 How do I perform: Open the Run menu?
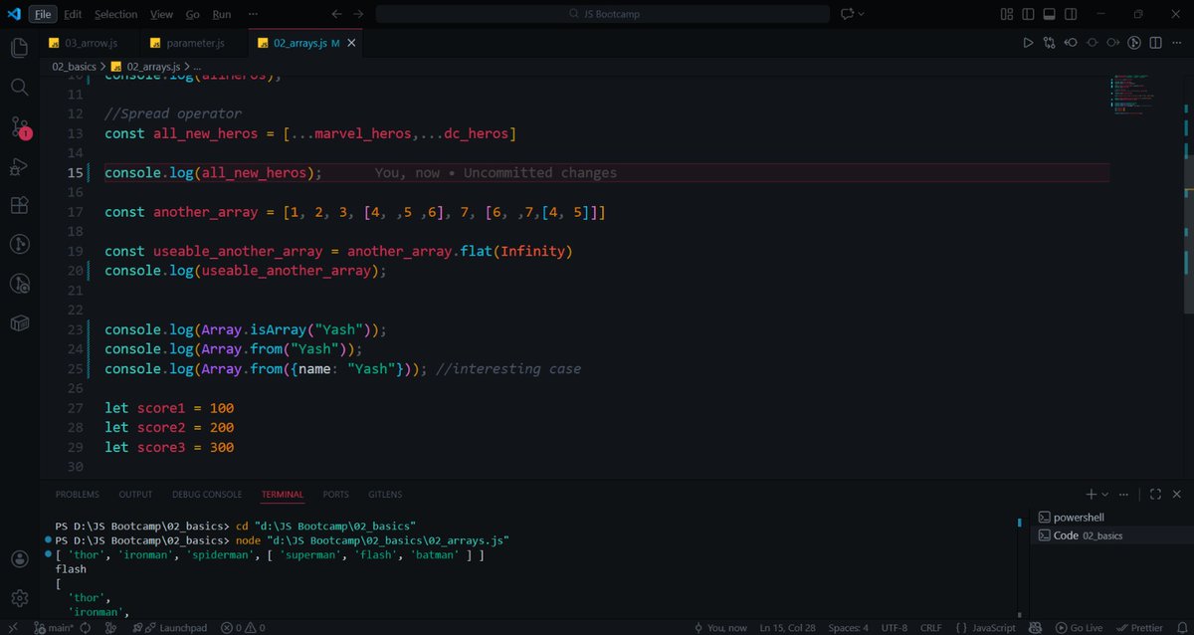pos(222,14)
